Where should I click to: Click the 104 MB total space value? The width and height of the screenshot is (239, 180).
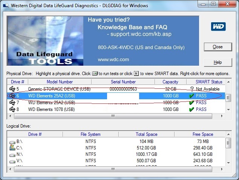click(x=146, y=142)
